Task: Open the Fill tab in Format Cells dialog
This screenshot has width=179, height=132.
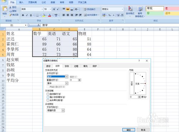Action: (85, 66)
